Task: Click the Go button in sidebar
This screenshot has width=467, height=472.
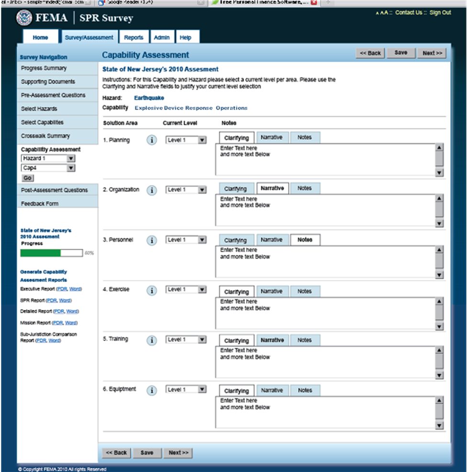Action: coord(28,178)
